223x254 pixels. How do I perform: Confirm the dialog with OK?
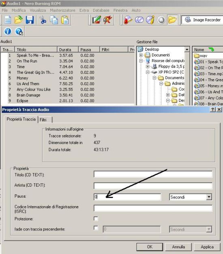150,247
